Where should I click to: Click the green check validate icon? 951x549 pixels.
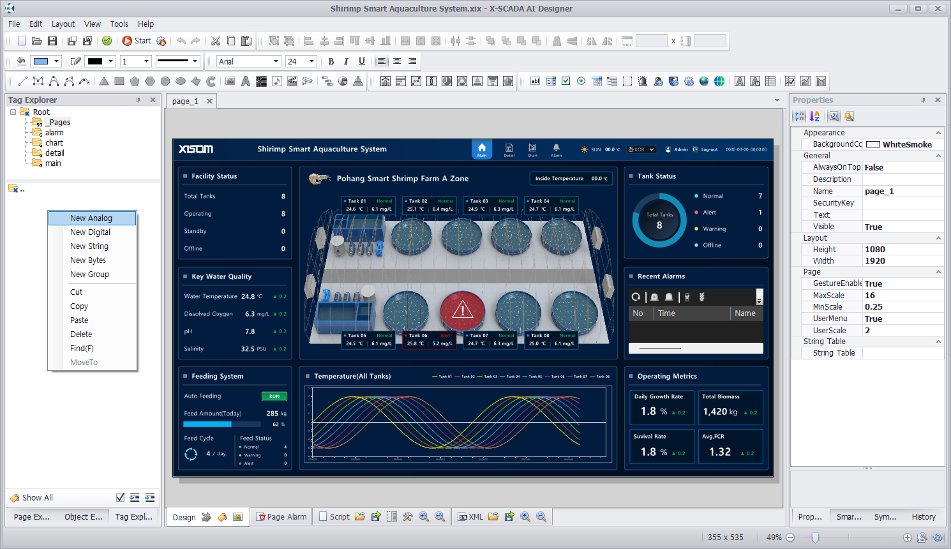coord(107,41)
